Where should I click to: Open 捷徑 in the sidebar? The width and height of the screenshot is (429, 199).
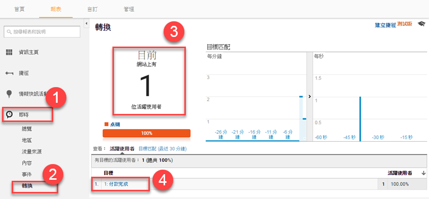point(23,73)
